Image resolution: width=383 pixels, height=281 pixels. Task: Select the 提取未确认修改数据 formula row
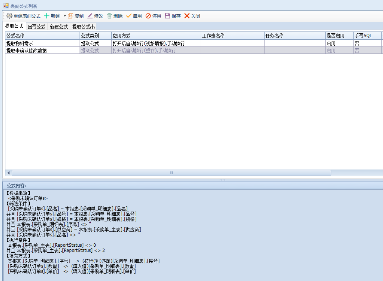click(42, 51)
